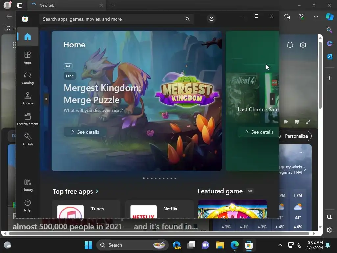Show previous spotlight banner with left arrow
The height and width of the screenshot is (253, 337).
46,99
